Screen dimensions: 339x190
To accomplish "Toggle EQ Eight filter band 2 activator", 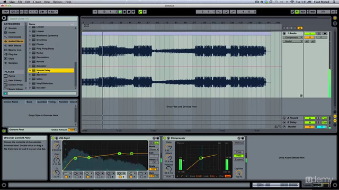I will tap(77, 177).
